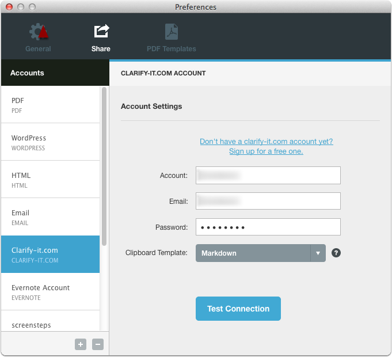392x357 pixels.
Task: Click the "Clipboard Template:" label
Action: [157, 253]
